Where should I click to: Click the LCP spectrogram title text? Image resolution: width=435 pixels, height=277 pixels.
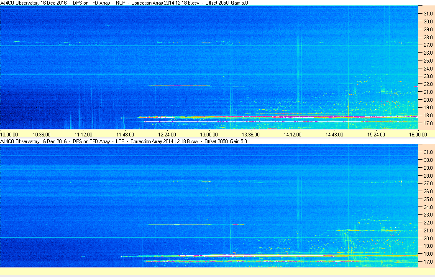[124, 141]
